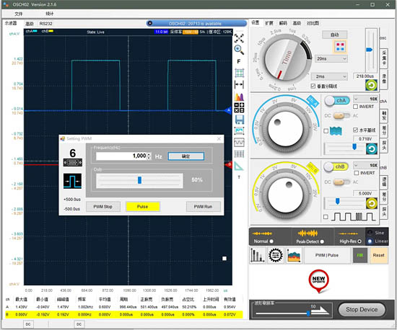This screenshot has height=330, width=397.
Task: Enable the chA INVERT checkbox
Action: (355, 107)
